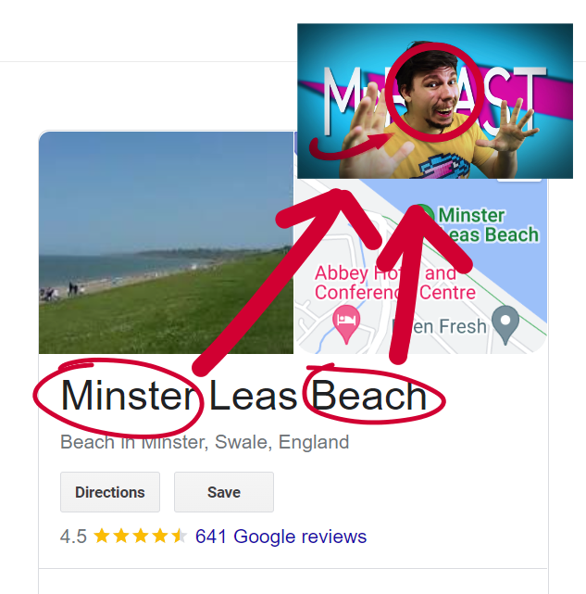Click the Minster Leas Beach title heading

click(243, 397)
